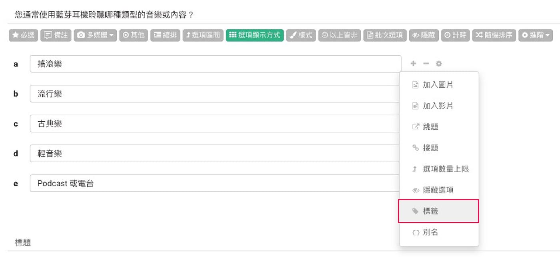The width and height of the screenshot is (560, 257).
Task: Toggle 隨機排序 random order
Action: (494, 35)
